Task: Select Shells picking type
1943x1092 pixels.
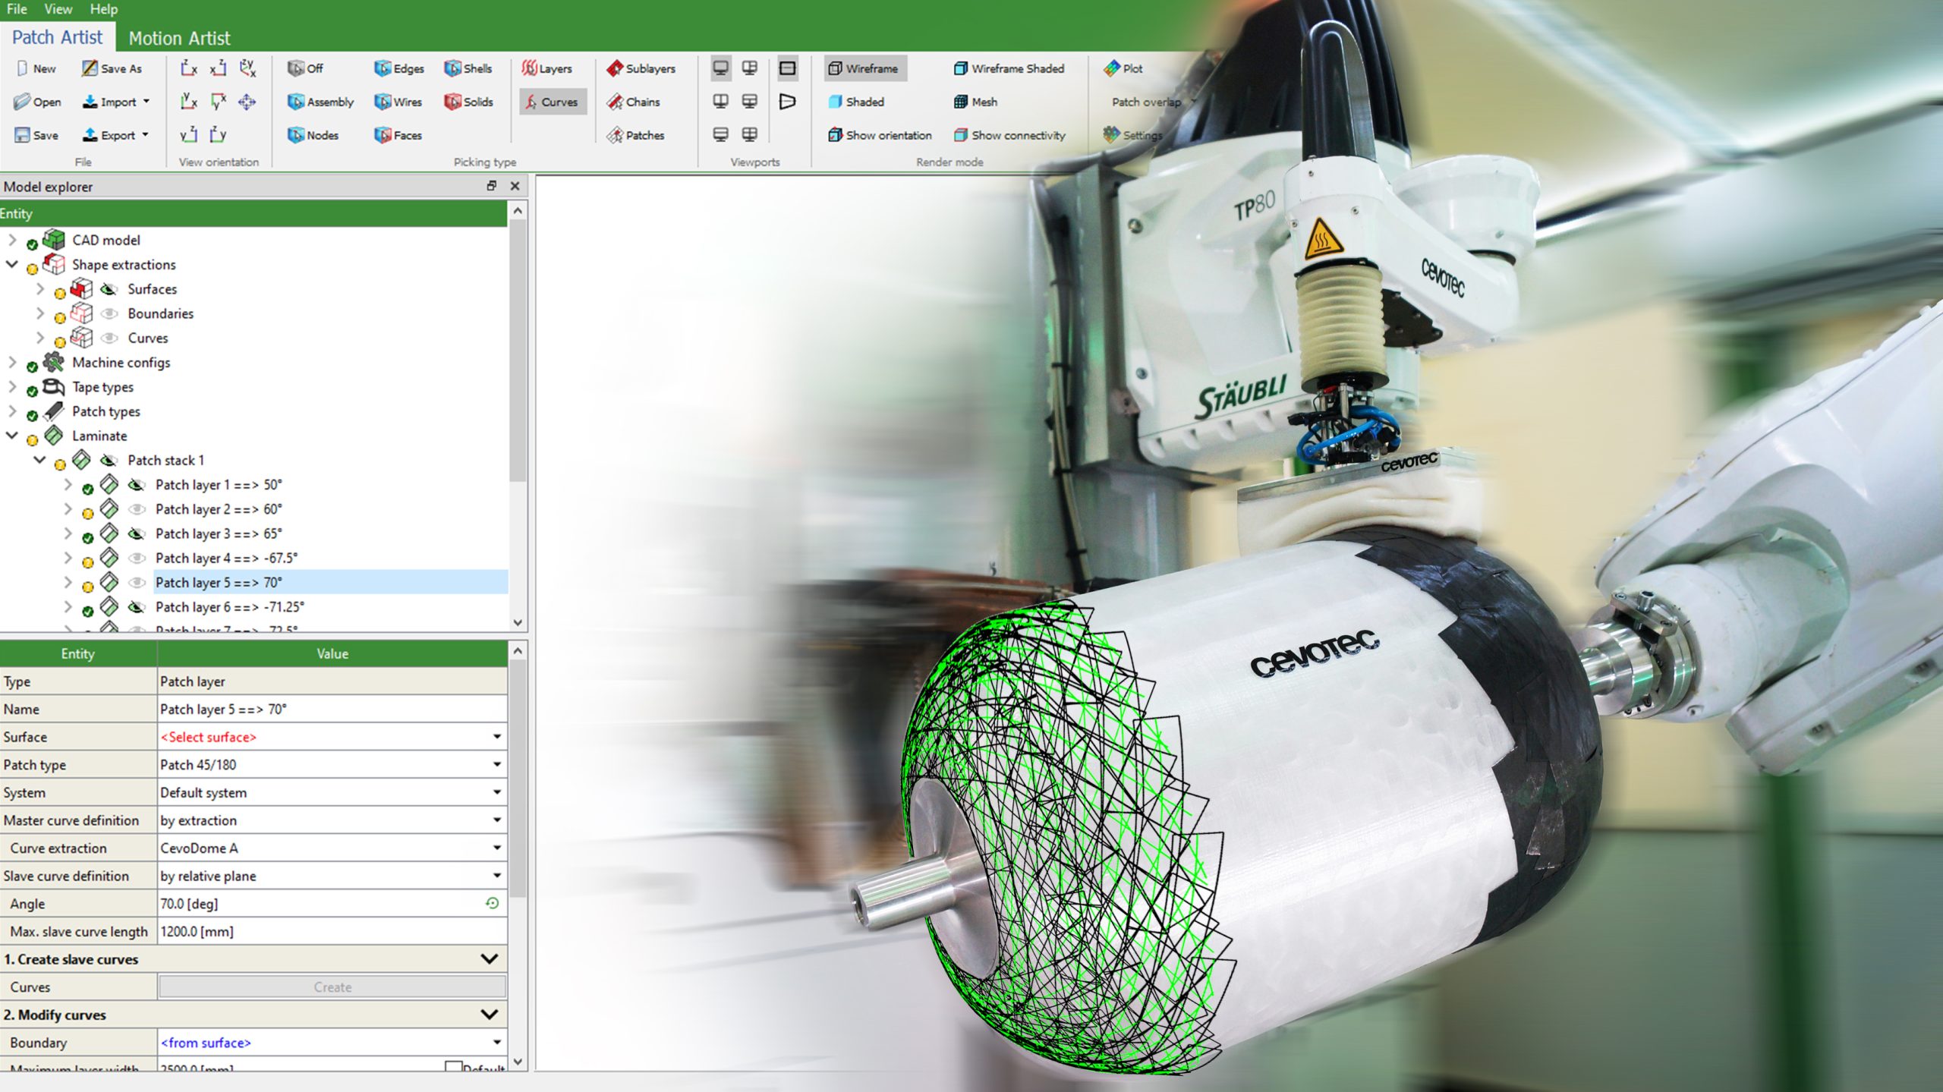Action: click(468, 68)
